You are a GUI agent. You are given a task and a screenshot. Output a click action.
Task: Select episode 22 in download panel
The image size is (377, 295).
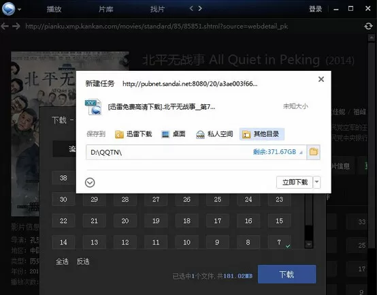click(x=63, y=221)
